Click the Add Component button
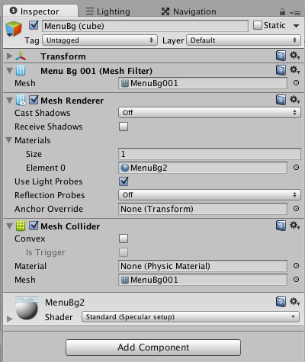The width and height of the screenshot is (305, 362). pyautogui.click(x=153, y=348)
